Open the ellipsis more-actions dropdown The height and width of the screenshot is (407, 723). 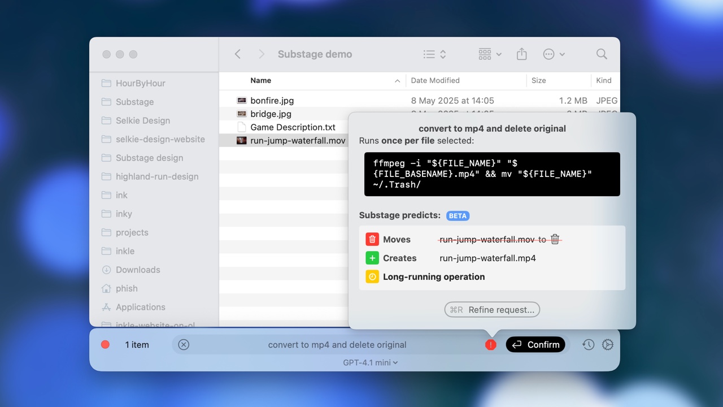click(554, 54)
